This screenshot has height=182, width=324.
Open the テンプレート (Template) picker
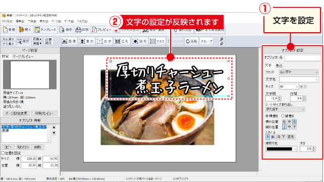pyautogui.click(x=45, y=30)
